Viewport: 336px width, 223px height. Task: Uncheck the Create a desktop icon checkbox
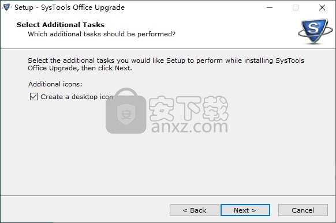click(x=33, y=97)
